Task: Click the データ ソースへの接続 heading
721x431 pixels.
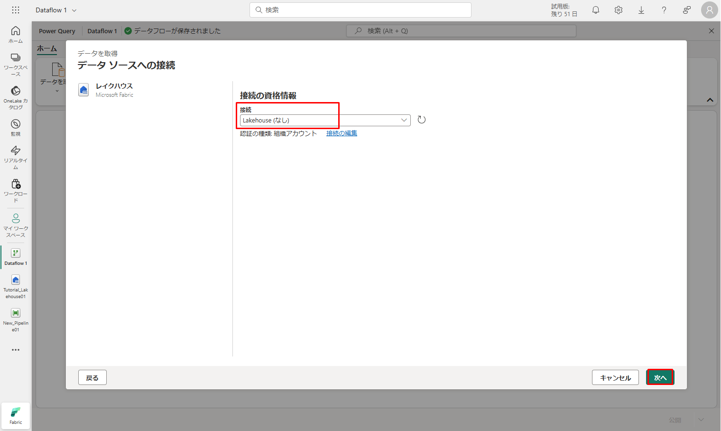Action: click(127, 65)
